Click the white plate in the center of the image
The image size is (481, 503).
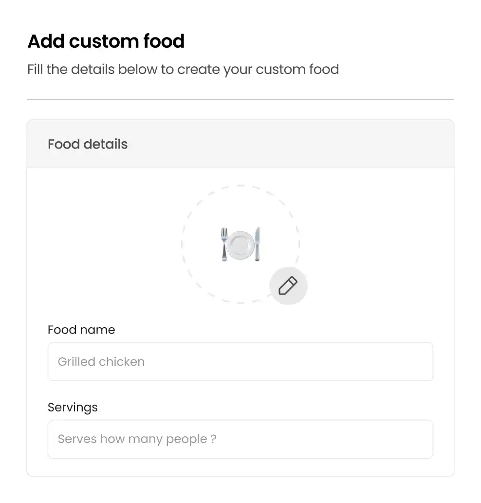[x=240, y=245]
